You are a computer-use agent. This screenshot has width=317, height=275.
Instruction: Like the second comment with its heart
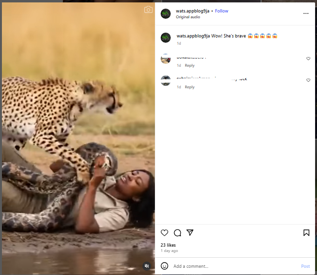pyautogui.click(x=308, y=80)
